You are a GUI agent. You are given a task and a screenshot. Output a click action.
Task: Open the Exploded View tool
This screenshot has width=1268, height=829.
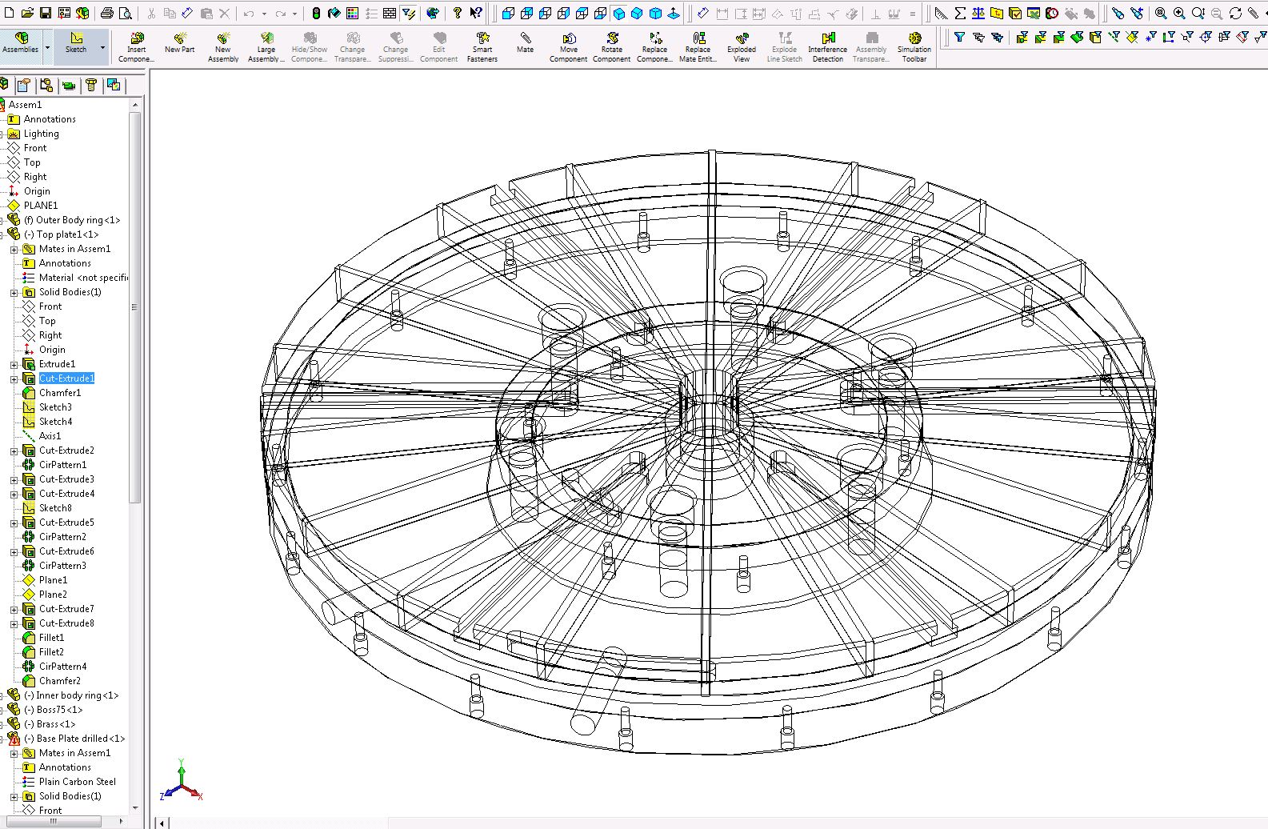pos(742,47)
